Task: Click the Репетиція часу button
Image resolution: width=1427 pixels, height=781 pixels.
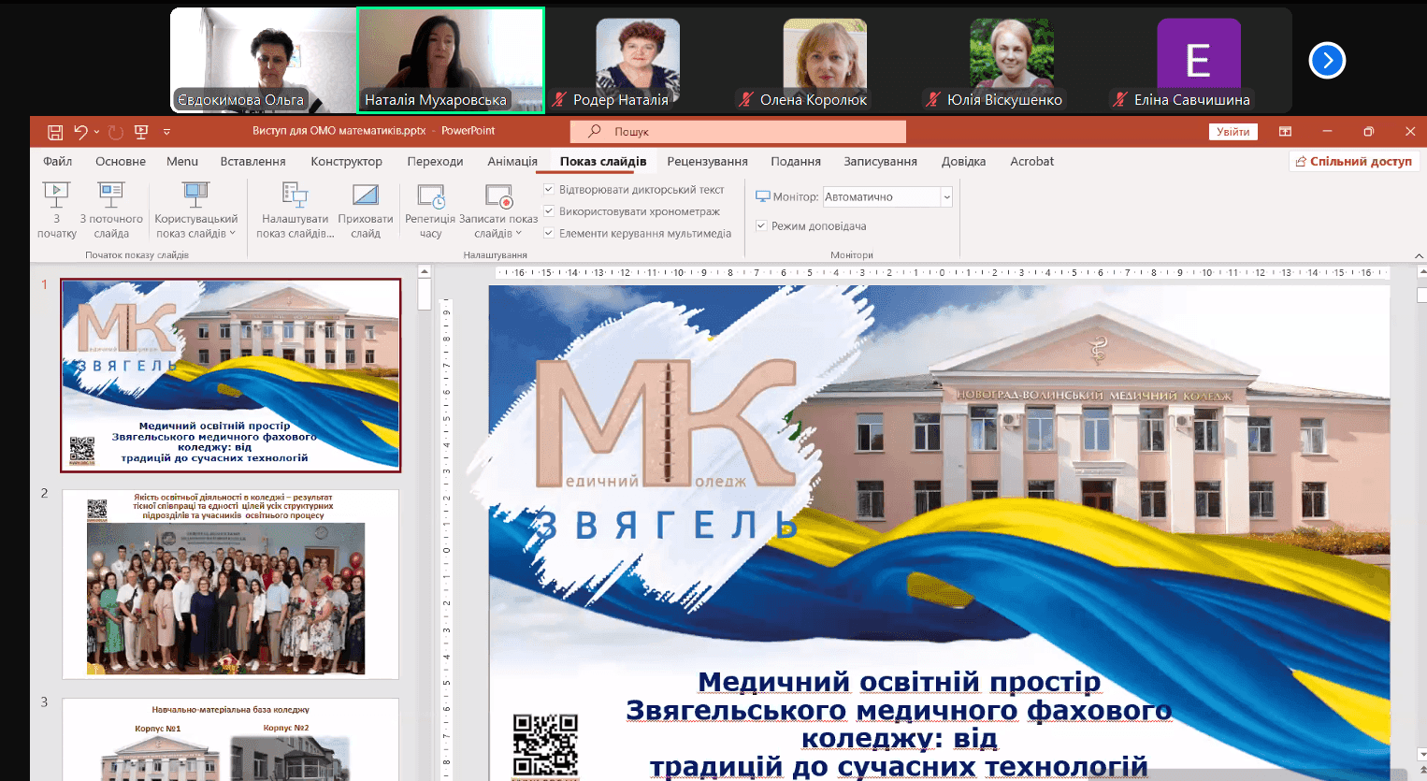Action: click(430, 210)
